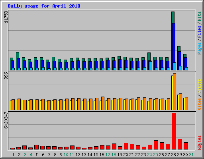204x159 pixels.
Task: Click the Hits legend label
Action: 200,16
